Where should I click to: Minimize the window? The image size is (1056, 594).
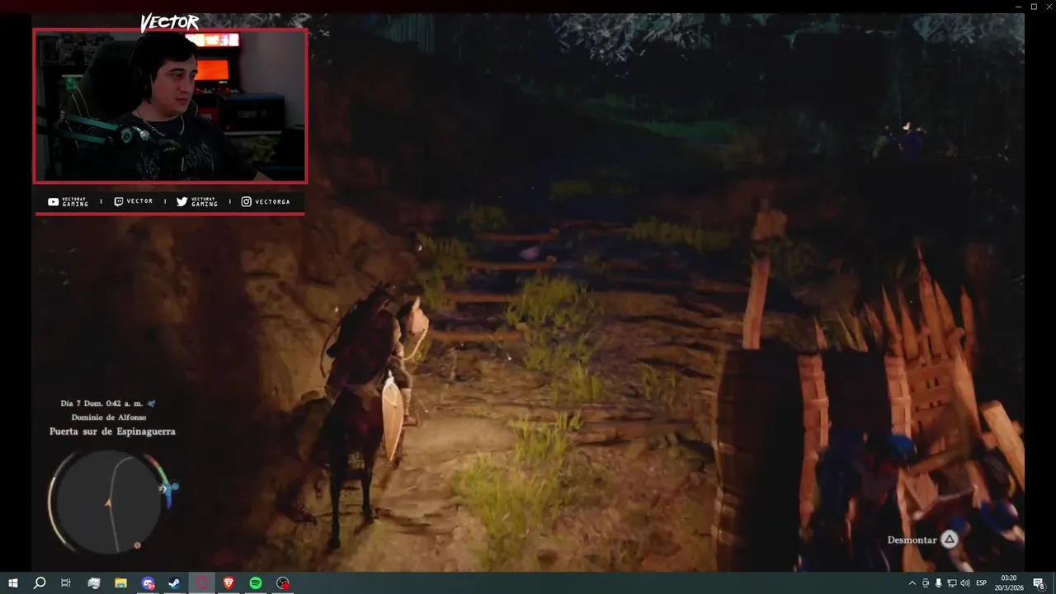point(1019,6)
